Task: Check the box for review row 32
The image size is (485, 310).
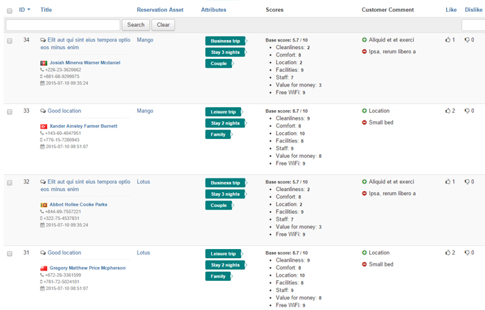Action: point(9,183)
